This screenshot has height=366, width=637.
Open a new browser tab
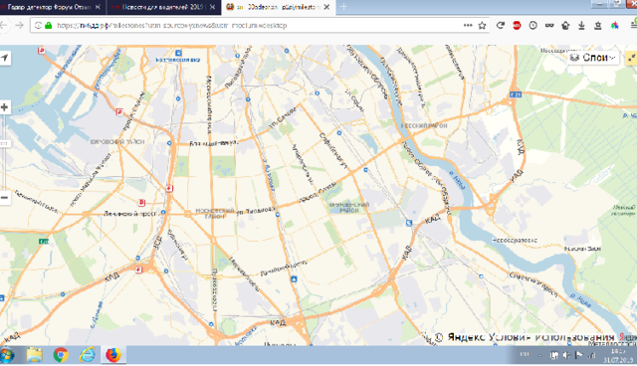343,7
